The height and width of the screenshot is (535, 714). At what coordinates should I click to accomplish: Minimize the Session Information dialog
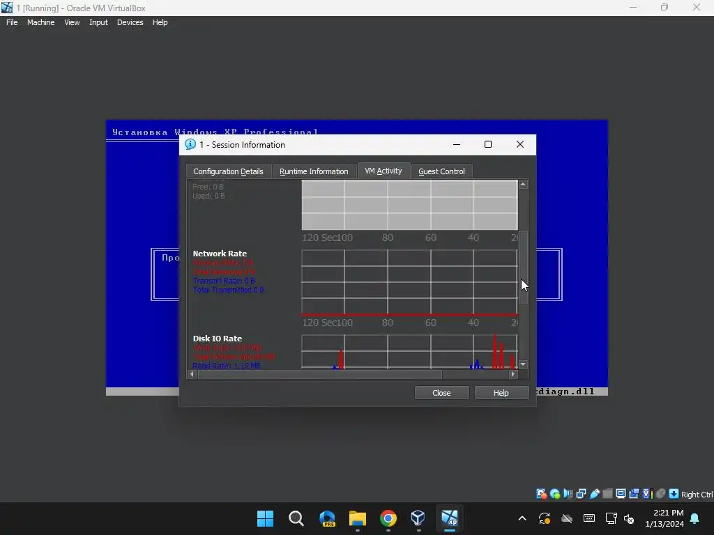click(457, 144)
